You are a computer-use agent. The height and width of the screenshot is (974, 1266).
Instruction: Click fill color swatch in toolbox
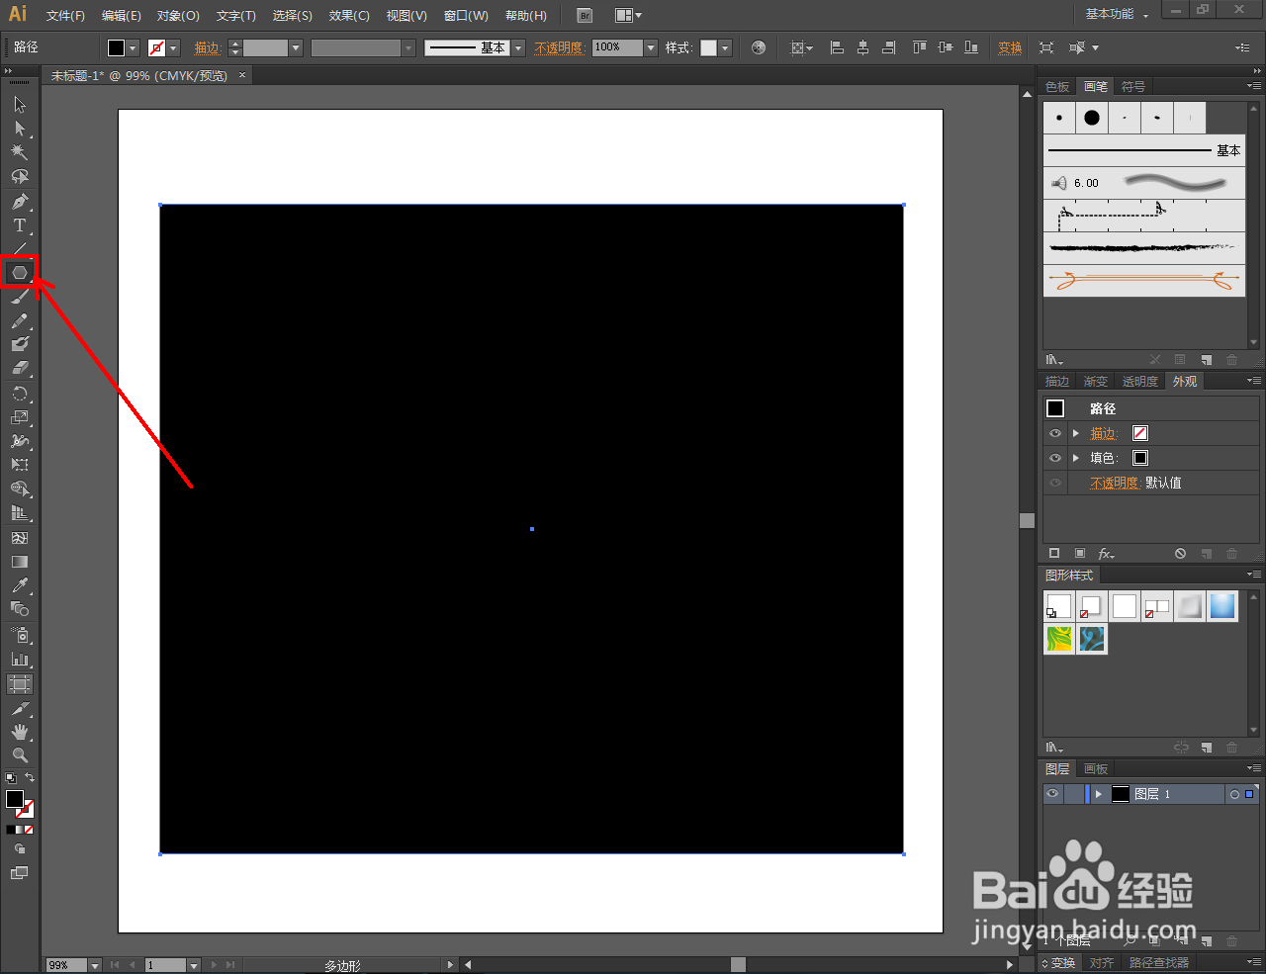click(14, 799)
